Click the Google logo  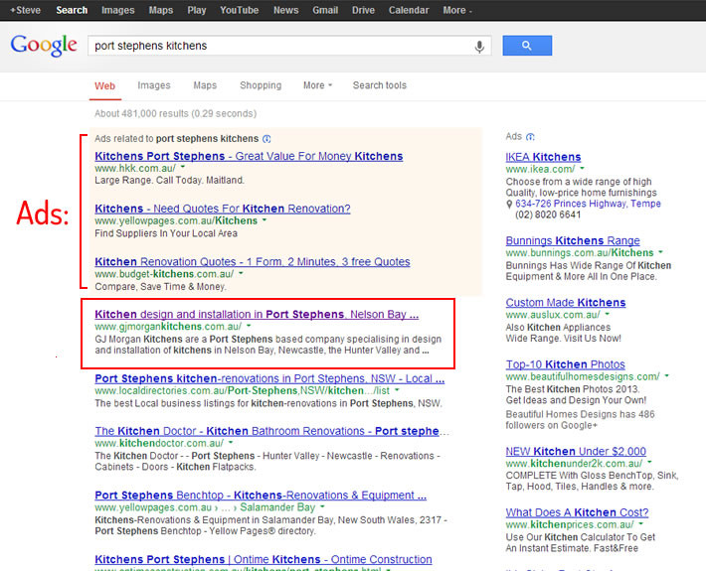click(44, 45)
